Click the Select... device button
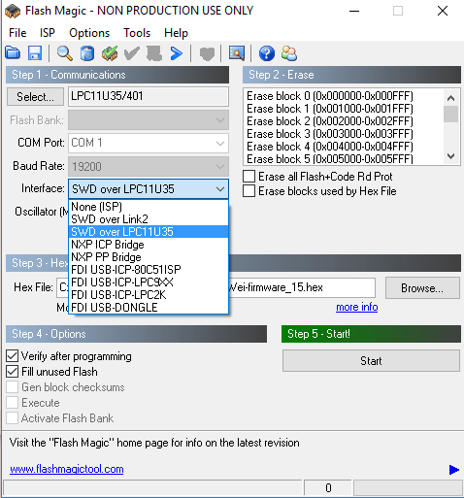Viewport: 464px width, 498px height. (x=35, y=97)
